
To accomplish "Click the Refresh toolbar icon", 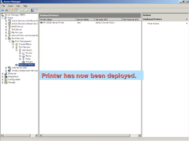I will [x=22, y=10].
